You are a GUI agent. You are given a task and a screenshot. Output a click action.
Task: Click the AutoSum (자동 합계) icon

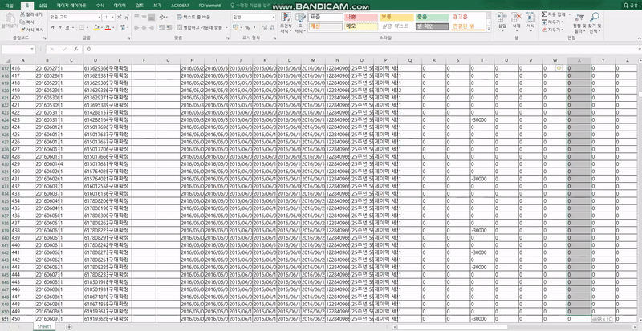click(x=543, y=14)
